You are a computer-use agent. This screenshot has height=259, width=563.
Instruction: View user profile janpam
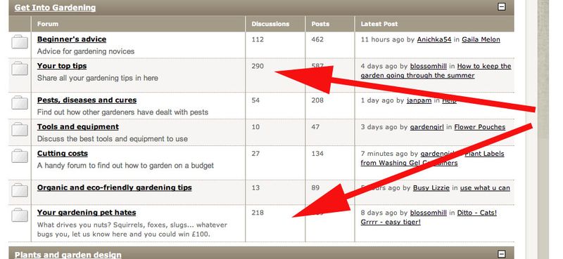click(x=419, y=100)
